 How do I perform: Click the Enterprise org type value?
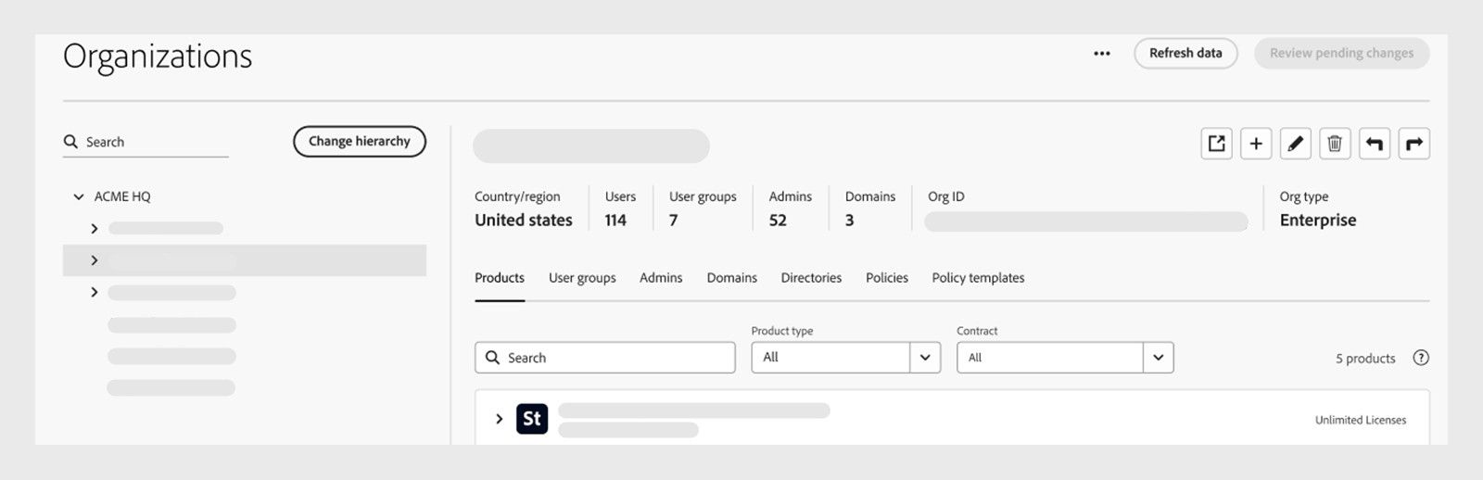tap(1318, 221)
